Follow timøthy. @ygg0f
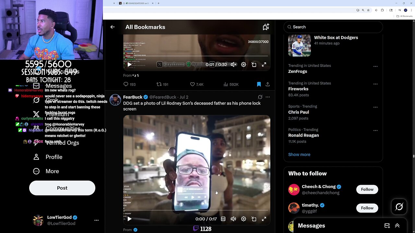Image resolution: width=415 pixels, height=233 pixels. [367, 208]
